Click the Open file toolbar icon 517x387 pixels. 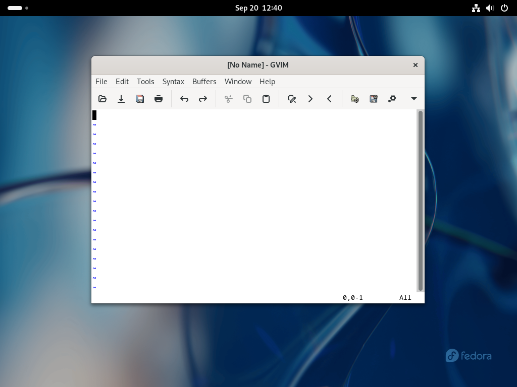102,99
